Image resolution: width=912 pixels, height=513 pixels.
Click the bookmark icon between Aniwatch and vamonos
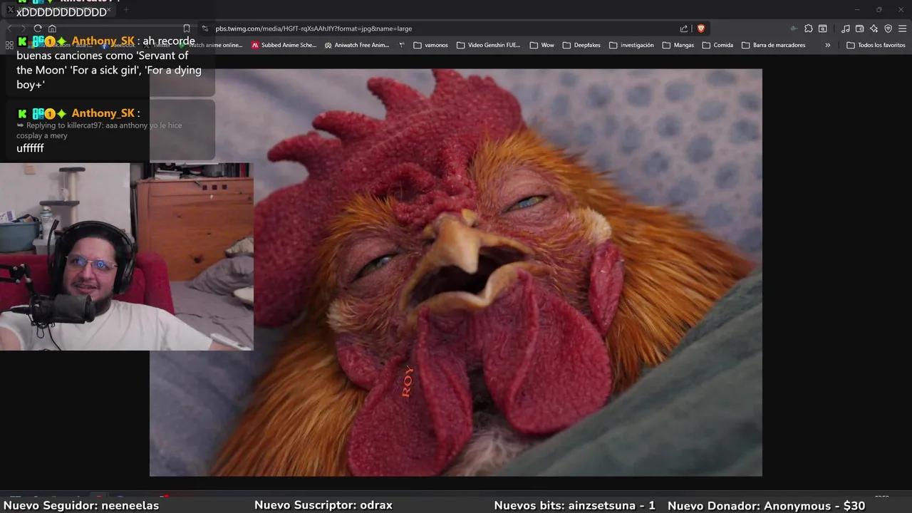coord(402,45)
